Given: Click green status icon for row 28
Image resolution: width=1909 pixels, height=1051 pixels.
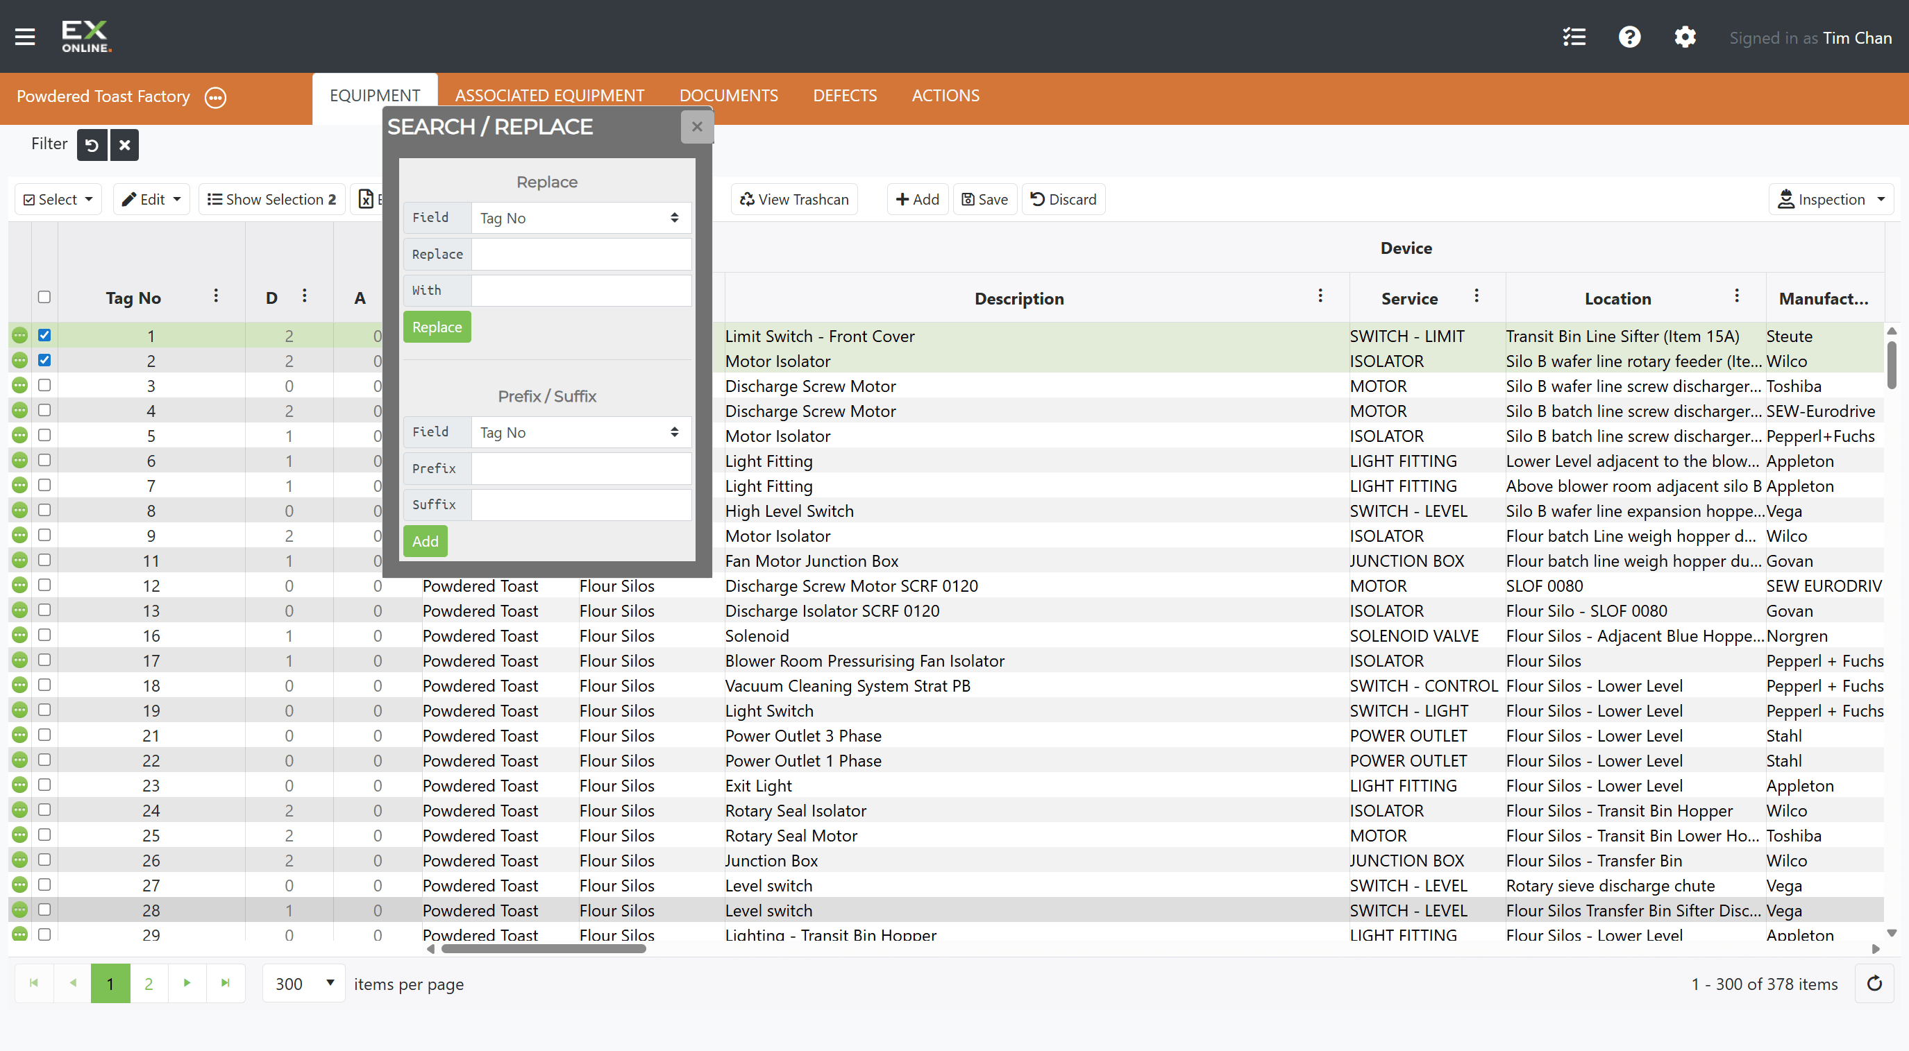Looking at the screenshot, I should coord(20,909).
